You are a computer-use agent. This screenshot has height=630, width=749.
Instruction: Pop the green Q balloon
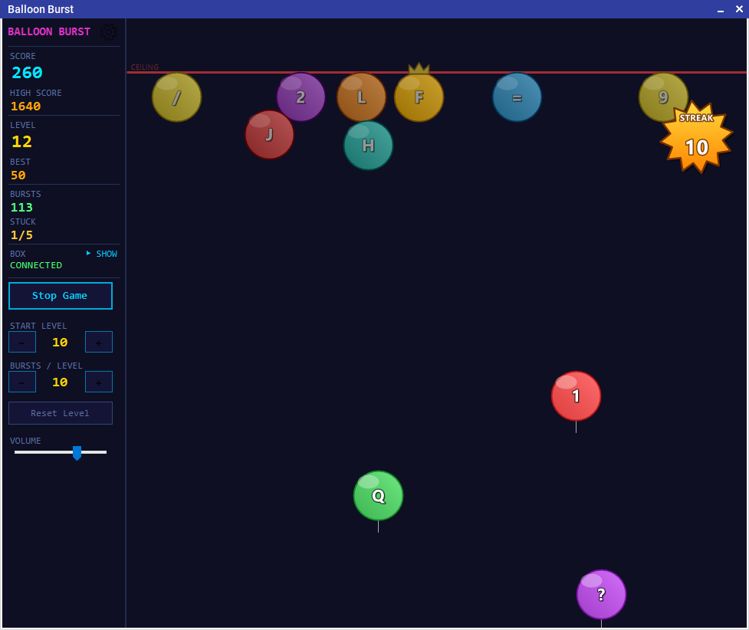(x=378, y=496)
